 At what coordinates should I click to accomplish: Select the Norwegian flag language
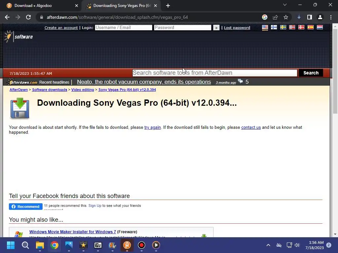(292, 28)
